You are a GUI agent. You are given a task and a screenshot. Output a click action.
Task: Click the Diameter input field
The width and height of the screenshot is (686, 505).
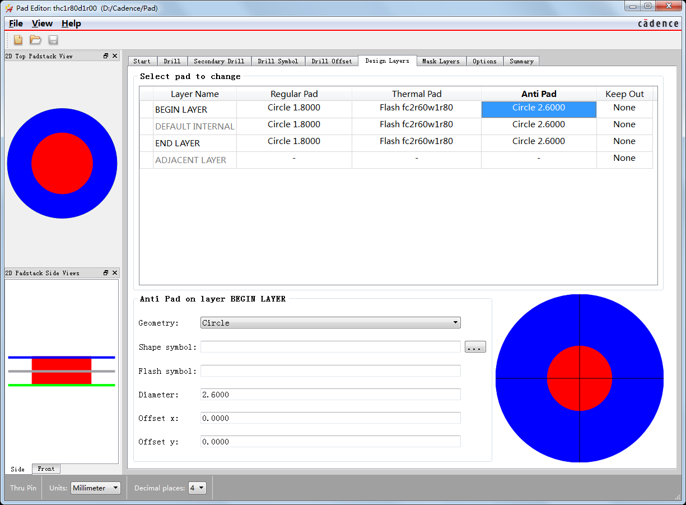click(x=330, y=395)
